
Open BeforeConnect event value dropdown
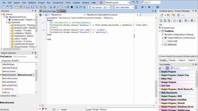click(x=33, y=75)
